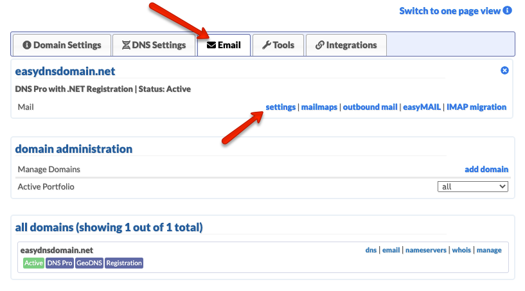
Task: Select the Email tab
Action: click(224, 45)
